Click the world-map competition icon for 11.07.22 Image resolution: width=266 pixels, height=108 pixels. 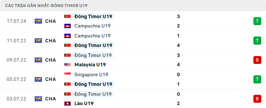(38, 41)
